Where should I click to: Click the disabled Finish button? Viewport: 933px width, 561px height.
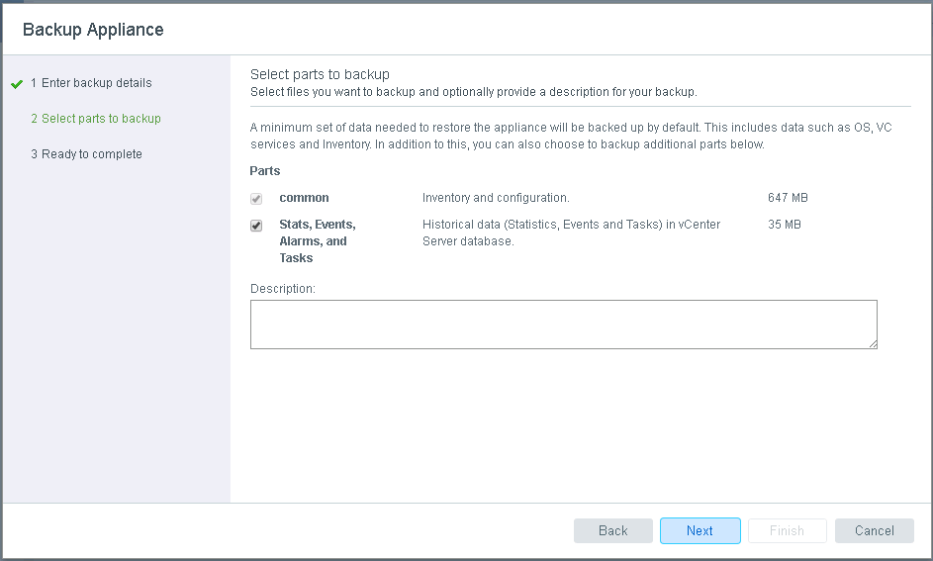coord(787,530)
